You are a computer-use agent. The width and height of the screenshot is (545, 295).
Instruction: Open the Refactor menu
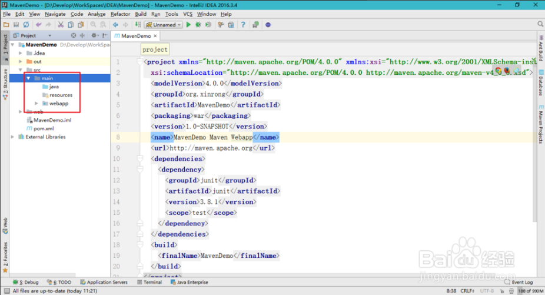tap(120, 14)
